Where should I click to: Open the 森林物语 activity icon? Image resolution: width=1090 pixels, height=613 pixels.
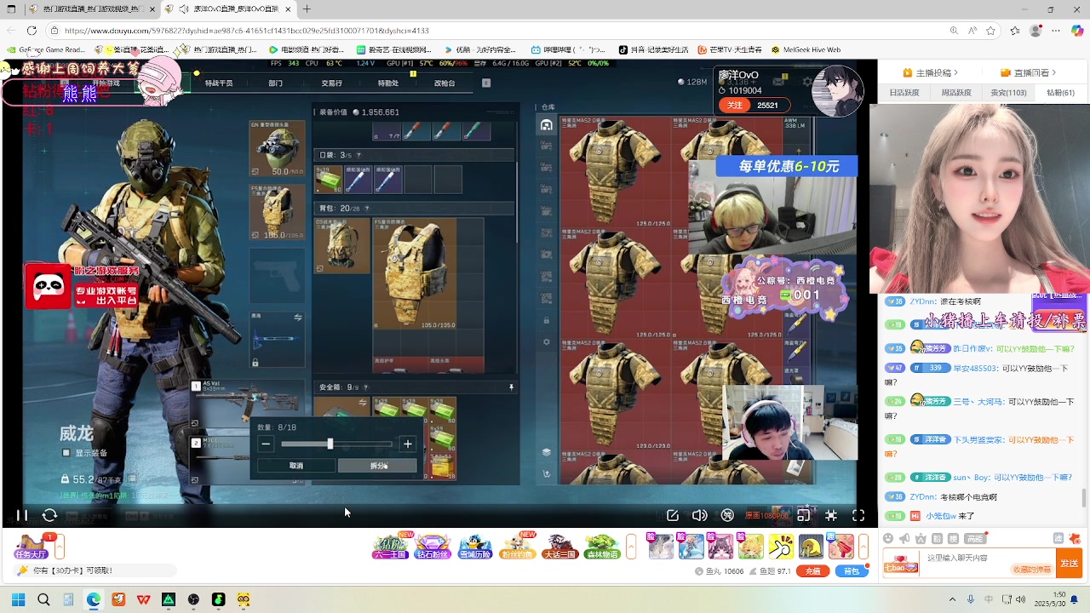[602, 546]
